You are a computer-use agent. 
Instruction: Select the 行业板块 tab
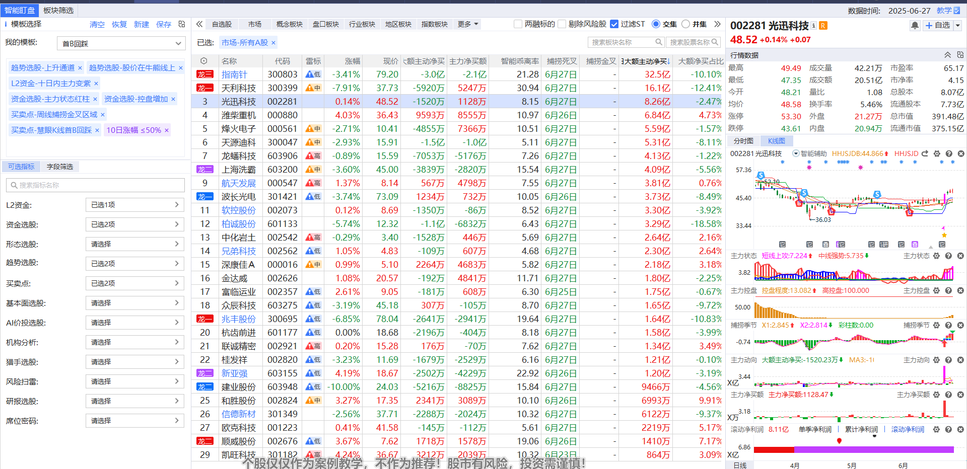coord(362,24)
